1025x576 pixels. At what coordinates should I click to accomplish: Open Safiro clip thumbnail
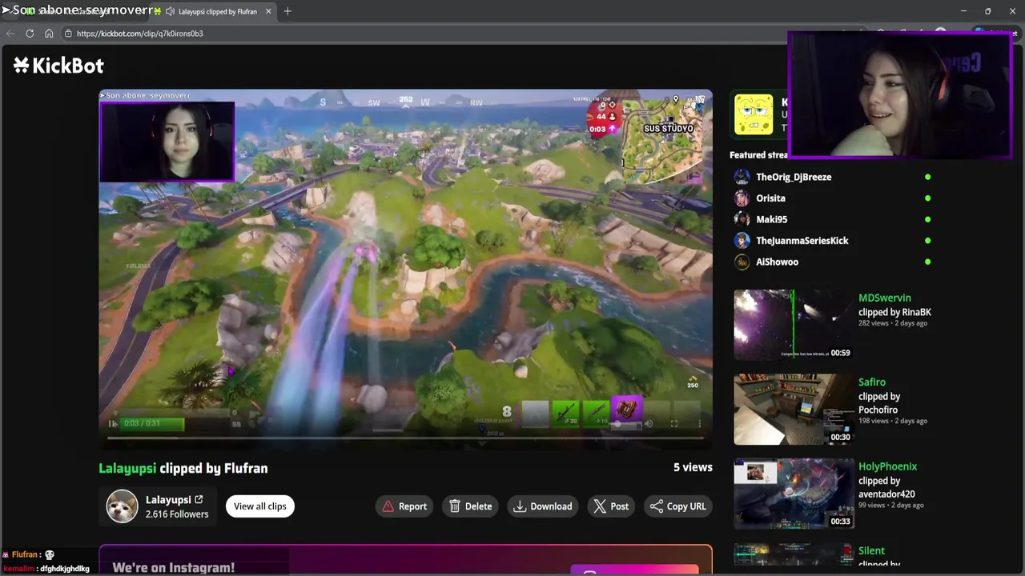[794, 409]
